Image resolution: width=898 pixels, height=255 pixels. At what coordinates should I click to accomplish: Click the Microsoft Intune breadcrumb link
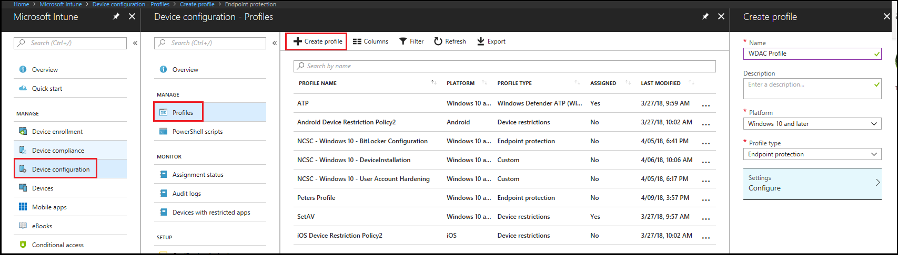(60, 4)
